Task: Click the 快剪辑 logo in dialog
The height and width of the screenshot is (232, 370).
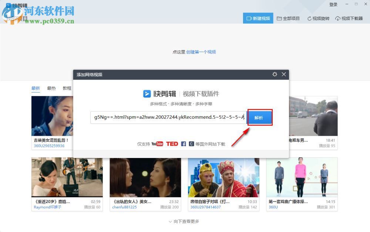Action: pyautogui.click(x=159, y=94)
